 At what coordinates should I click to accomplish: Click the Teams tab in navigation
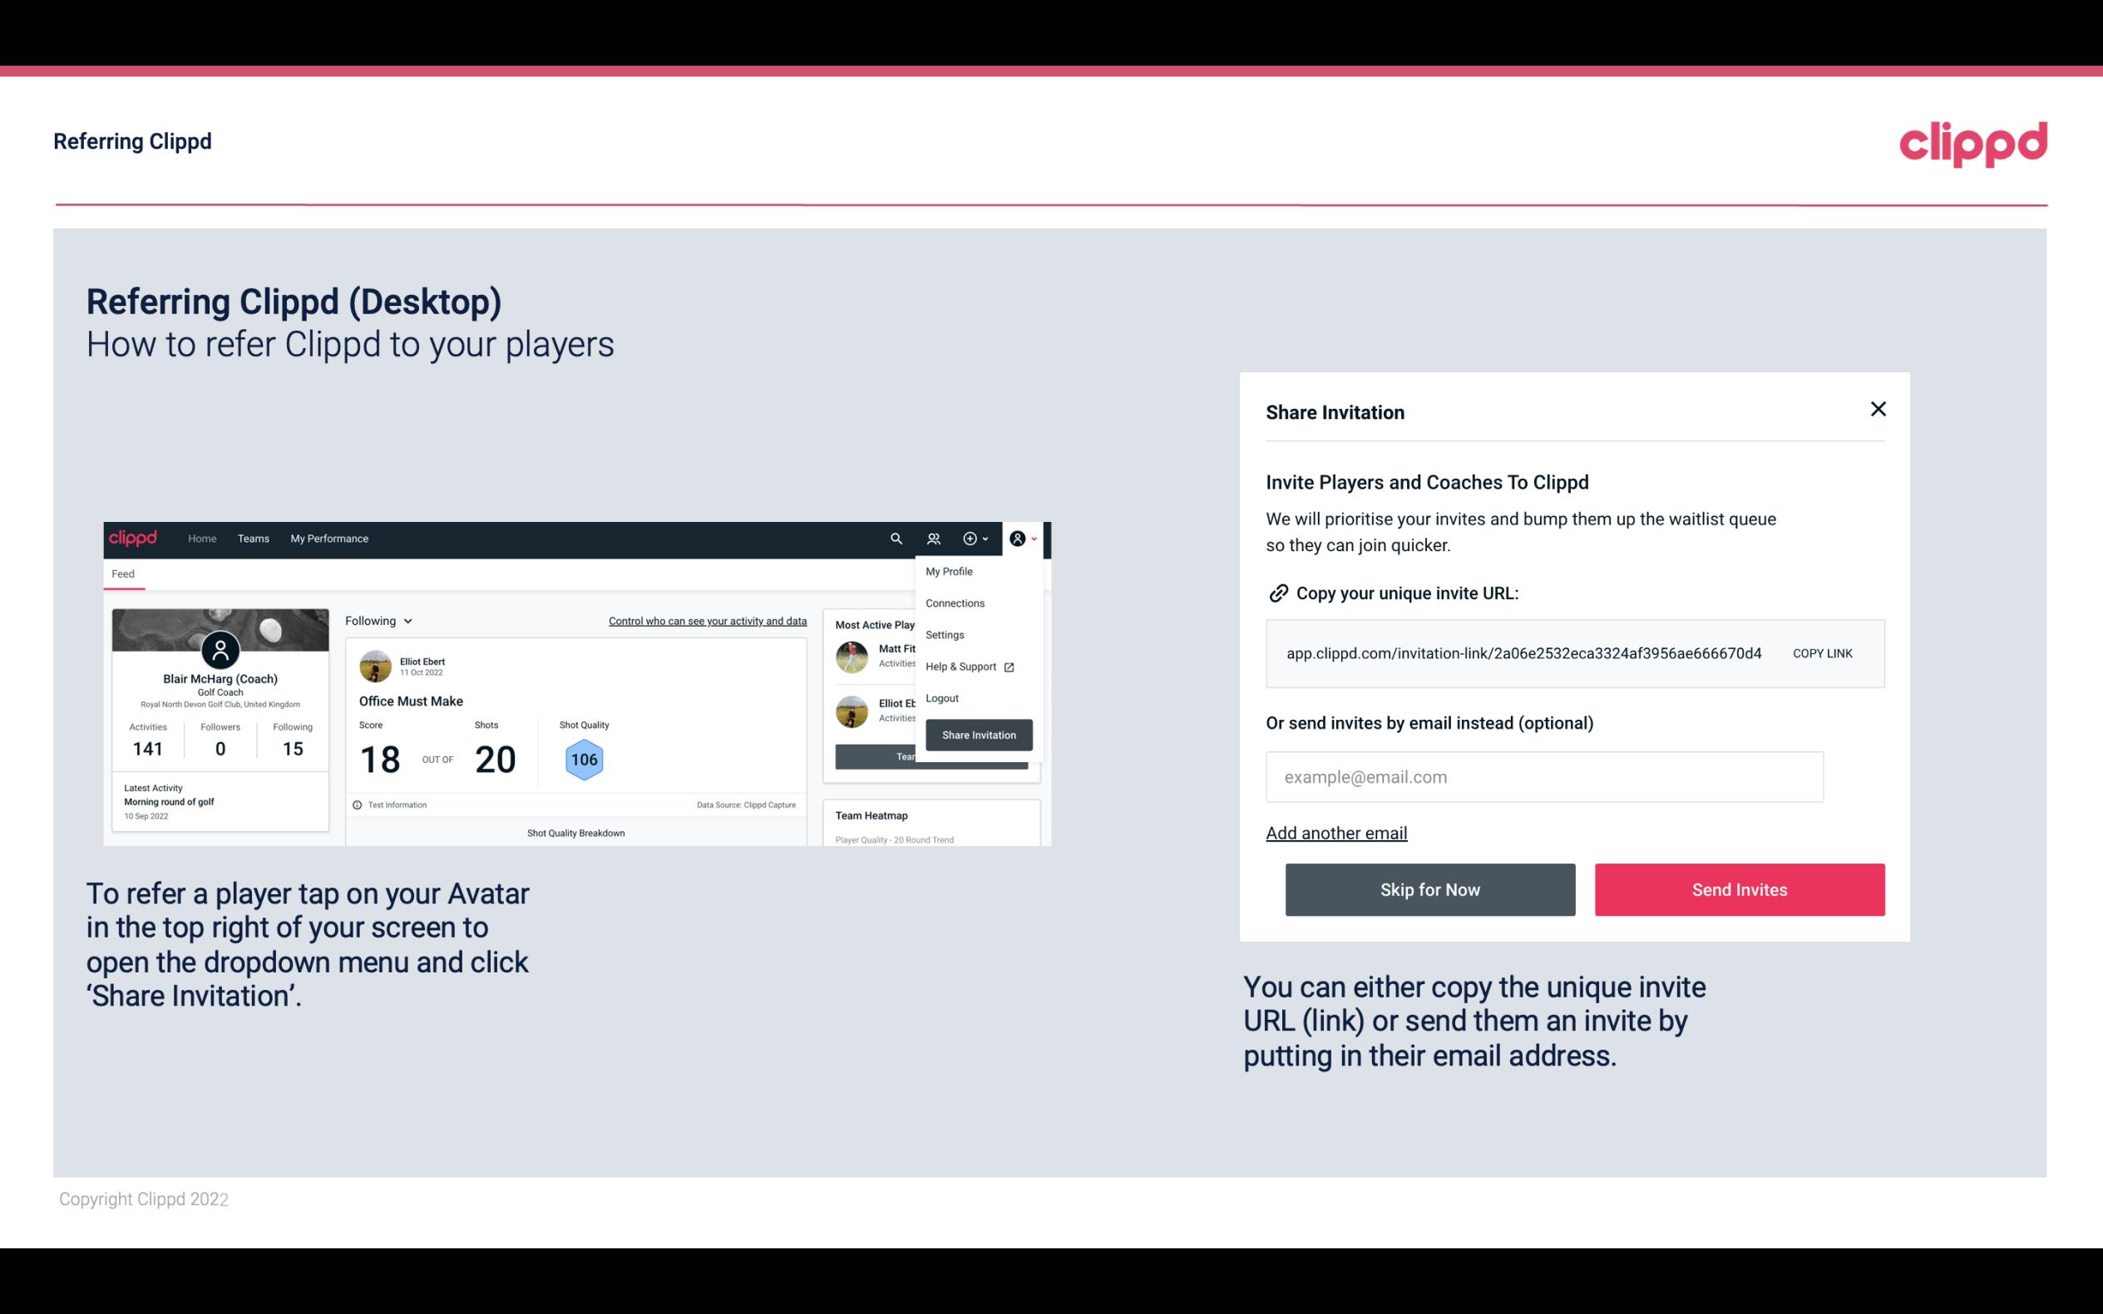coord(253,538)
